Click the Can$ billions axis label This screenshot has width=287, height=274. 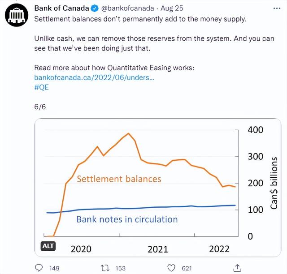point(274,183)
